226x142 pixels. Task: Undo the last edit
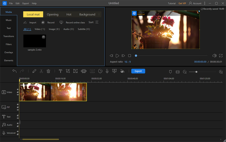14,71
